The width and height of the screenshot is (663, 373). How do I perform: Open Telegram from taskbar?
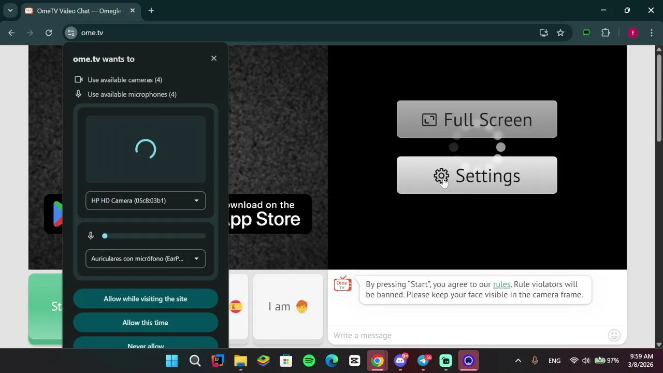[423, 361]
